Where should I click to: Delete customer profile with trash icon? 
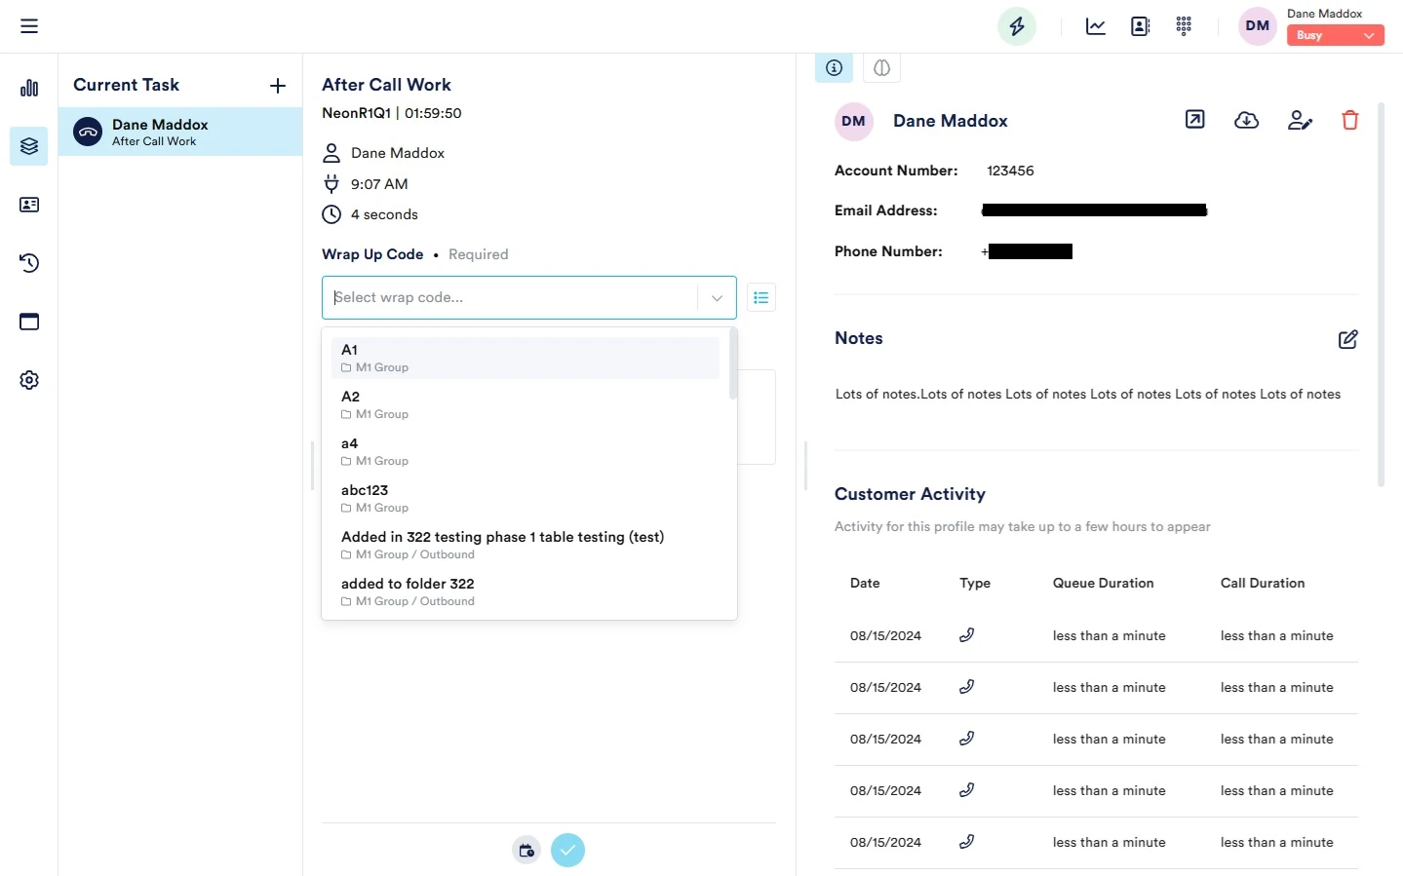coord(1349,121)
